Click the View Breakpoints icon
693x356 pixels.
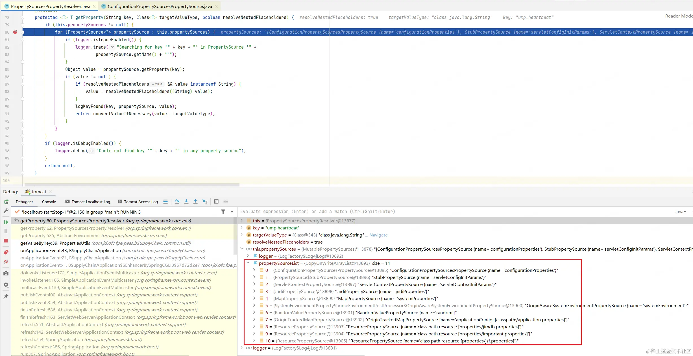click(x=6, y=252)
